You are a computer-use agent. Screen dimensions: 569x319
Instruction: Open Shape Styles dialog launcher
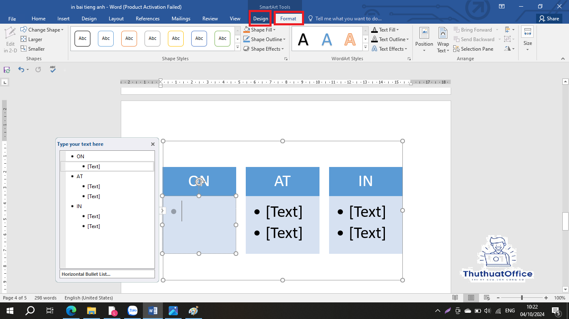pyautogui.click(x=286, y=59)
